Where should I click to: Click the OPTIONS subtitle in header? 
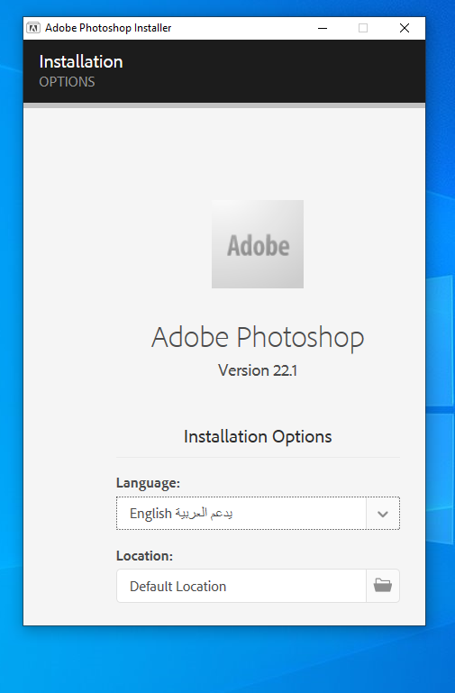click(x=67, y=82)
